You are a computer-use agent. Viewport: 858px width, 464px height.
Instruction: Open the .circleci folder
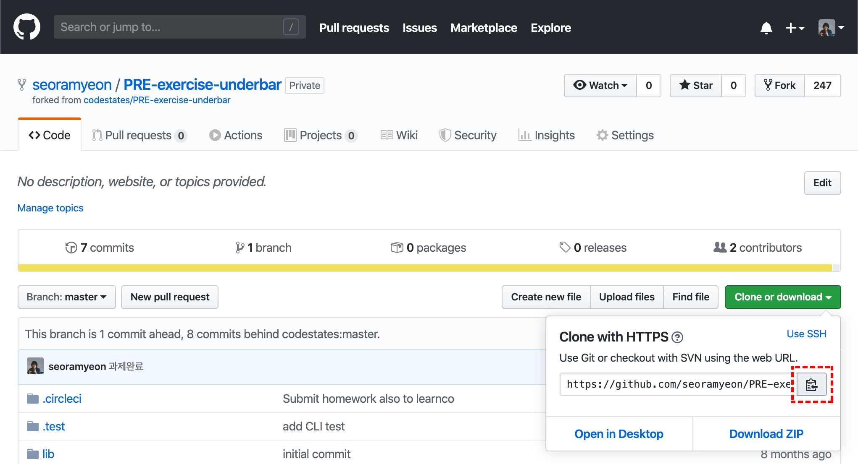pos(62,399)
